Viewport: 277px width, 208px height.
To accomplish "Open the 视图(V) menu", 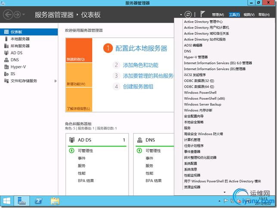I will click(x=249, y=15).
